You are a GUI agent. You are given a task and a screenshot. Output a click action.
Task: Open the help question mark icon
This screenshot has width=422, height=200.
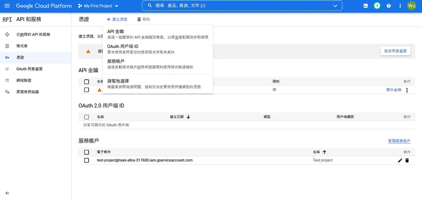click(x=389, y=6)
